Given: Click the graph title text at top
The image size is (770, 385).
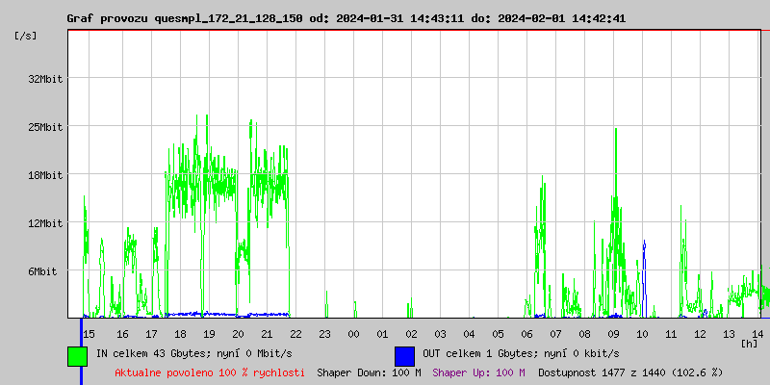Looking at the screenshot, I should tap(346, 18).
